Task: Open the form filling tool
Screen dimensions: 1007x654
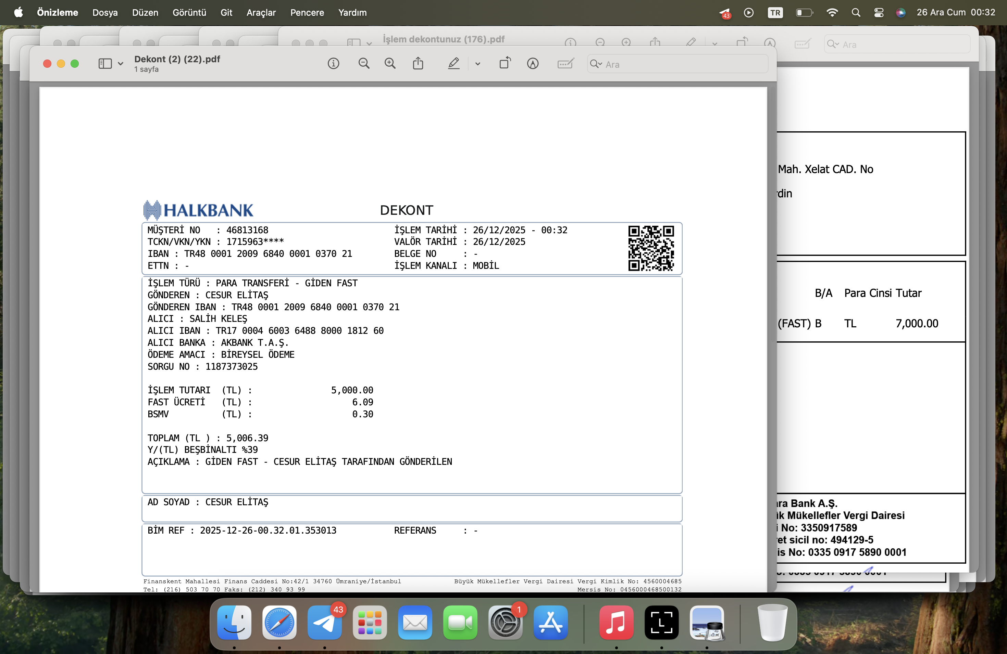Action: 565,64
